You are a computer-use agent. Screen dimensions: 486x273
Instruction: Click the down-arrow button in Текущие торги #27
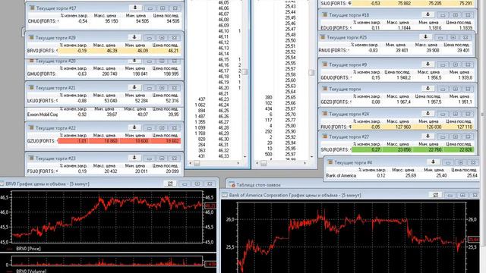[428, 136]
